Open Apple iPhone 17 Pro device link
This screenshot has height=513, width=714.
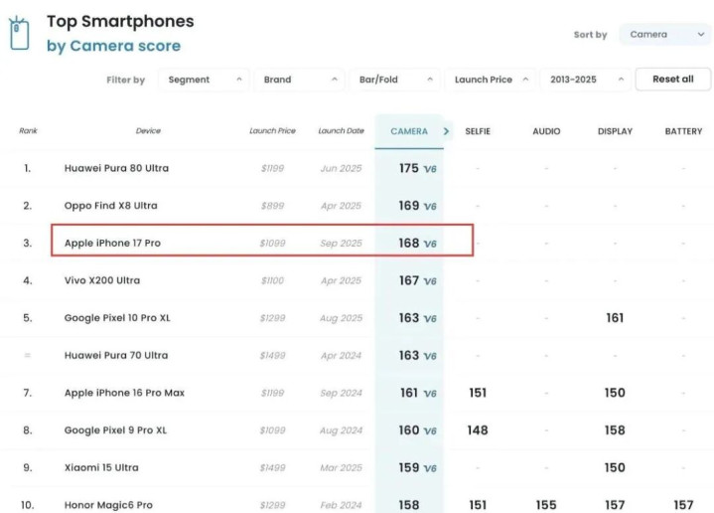[112, 243]
